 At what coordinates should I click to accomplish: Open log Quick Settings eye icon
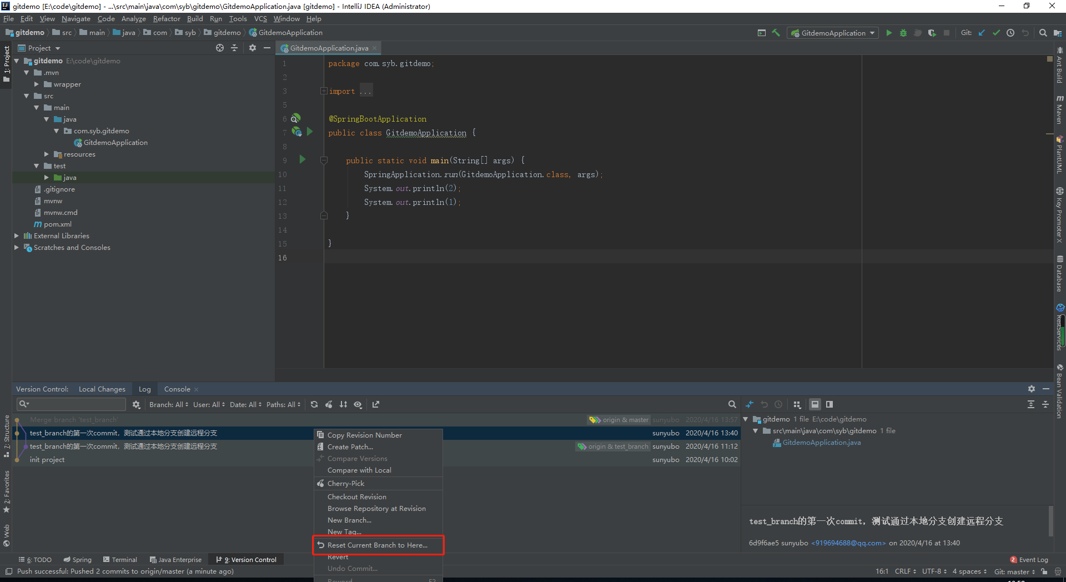pos(358,404)
